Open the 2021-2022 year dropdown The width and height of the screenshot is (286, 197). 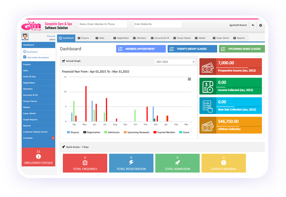click(175, 62)
